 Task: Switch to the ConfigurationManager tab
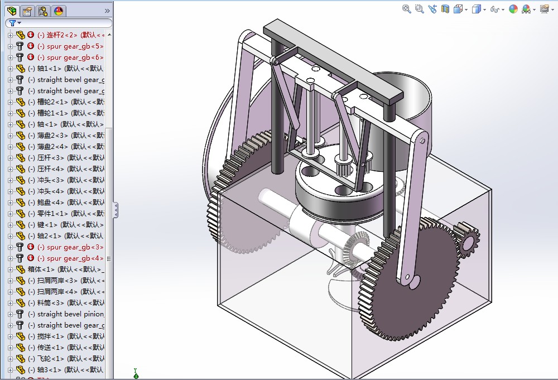point(43,11)
